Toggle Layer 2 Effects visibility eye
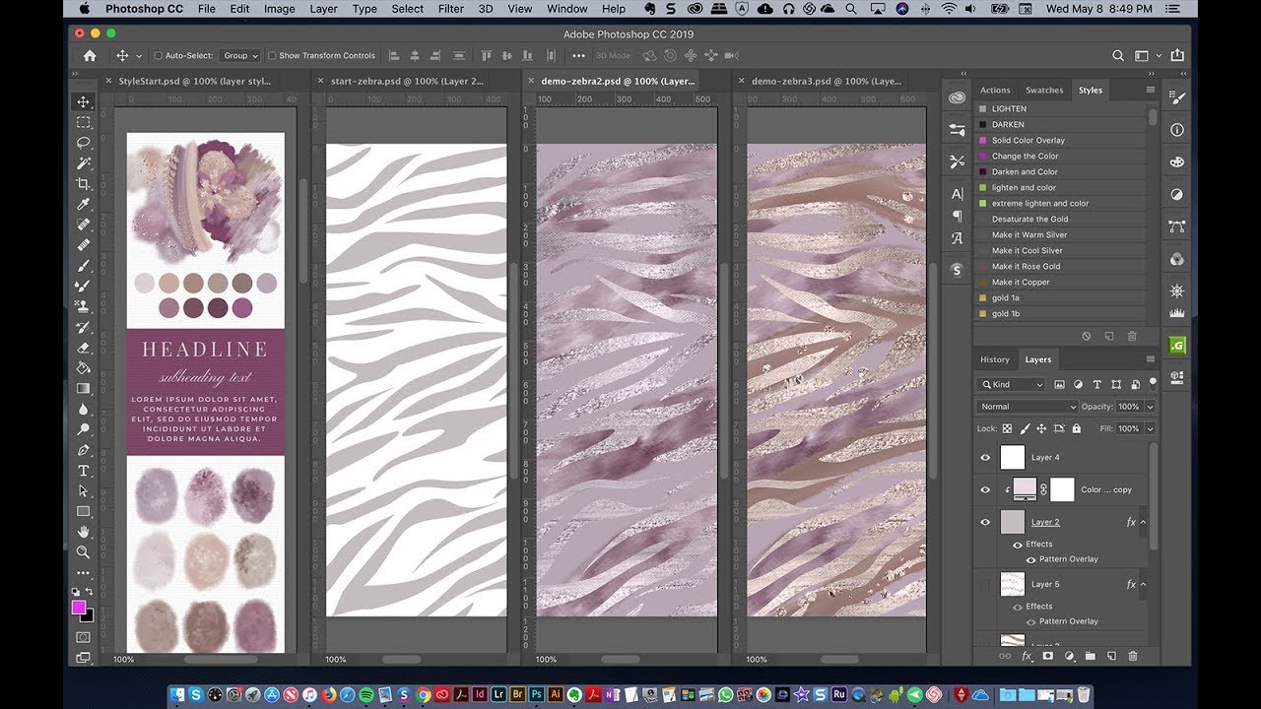The image size is (1261, 709). point(1018,544)
